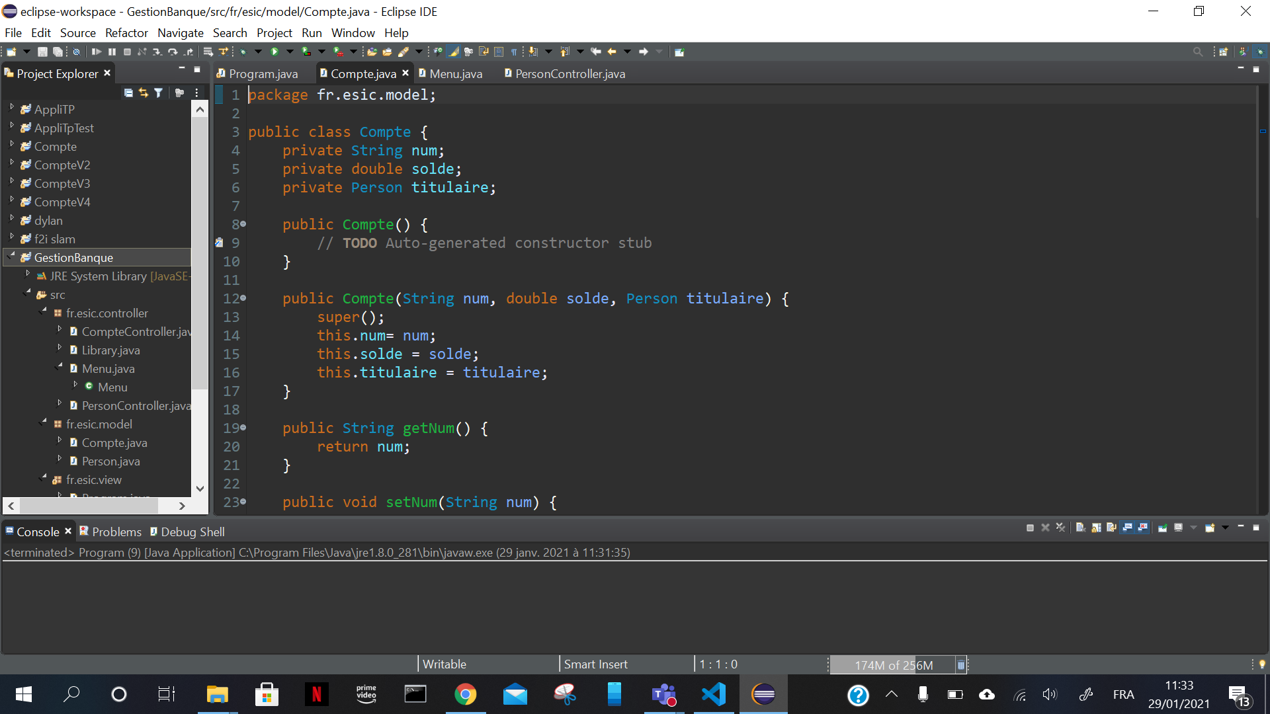The width and height of the screenshot is (1270, 714).
Task: Open the Debug button dropdown arrow
Action: (x=258, y=52)
